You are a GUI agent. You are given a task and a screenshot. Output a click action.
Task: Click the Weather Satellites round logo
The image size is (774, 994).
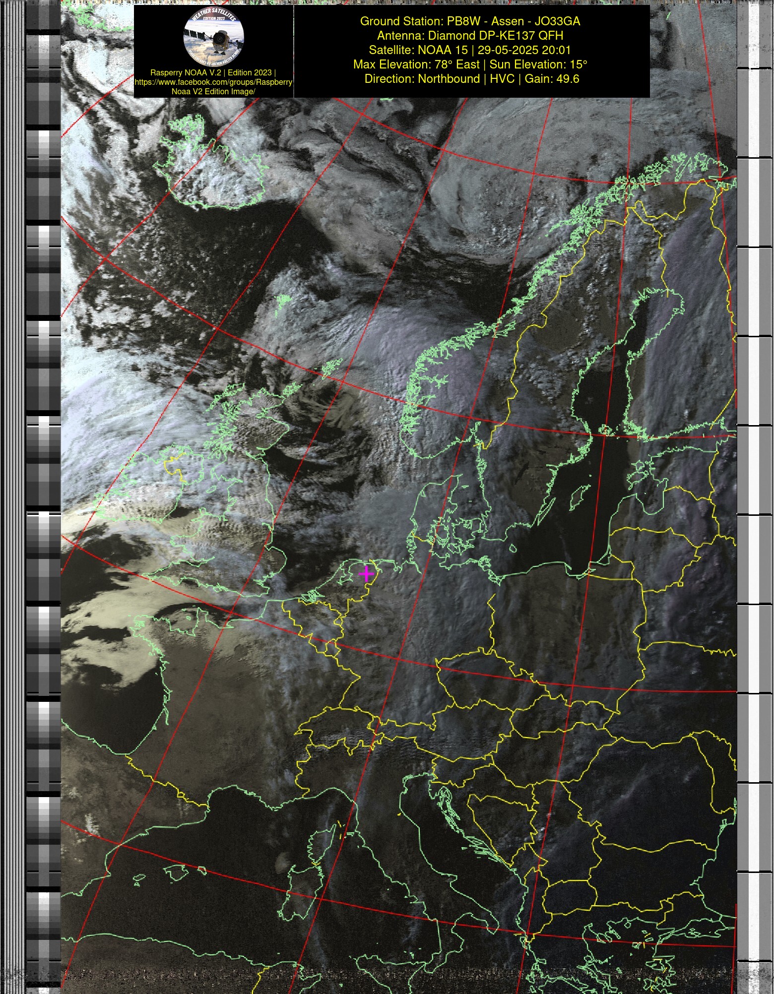coord(213,37)
